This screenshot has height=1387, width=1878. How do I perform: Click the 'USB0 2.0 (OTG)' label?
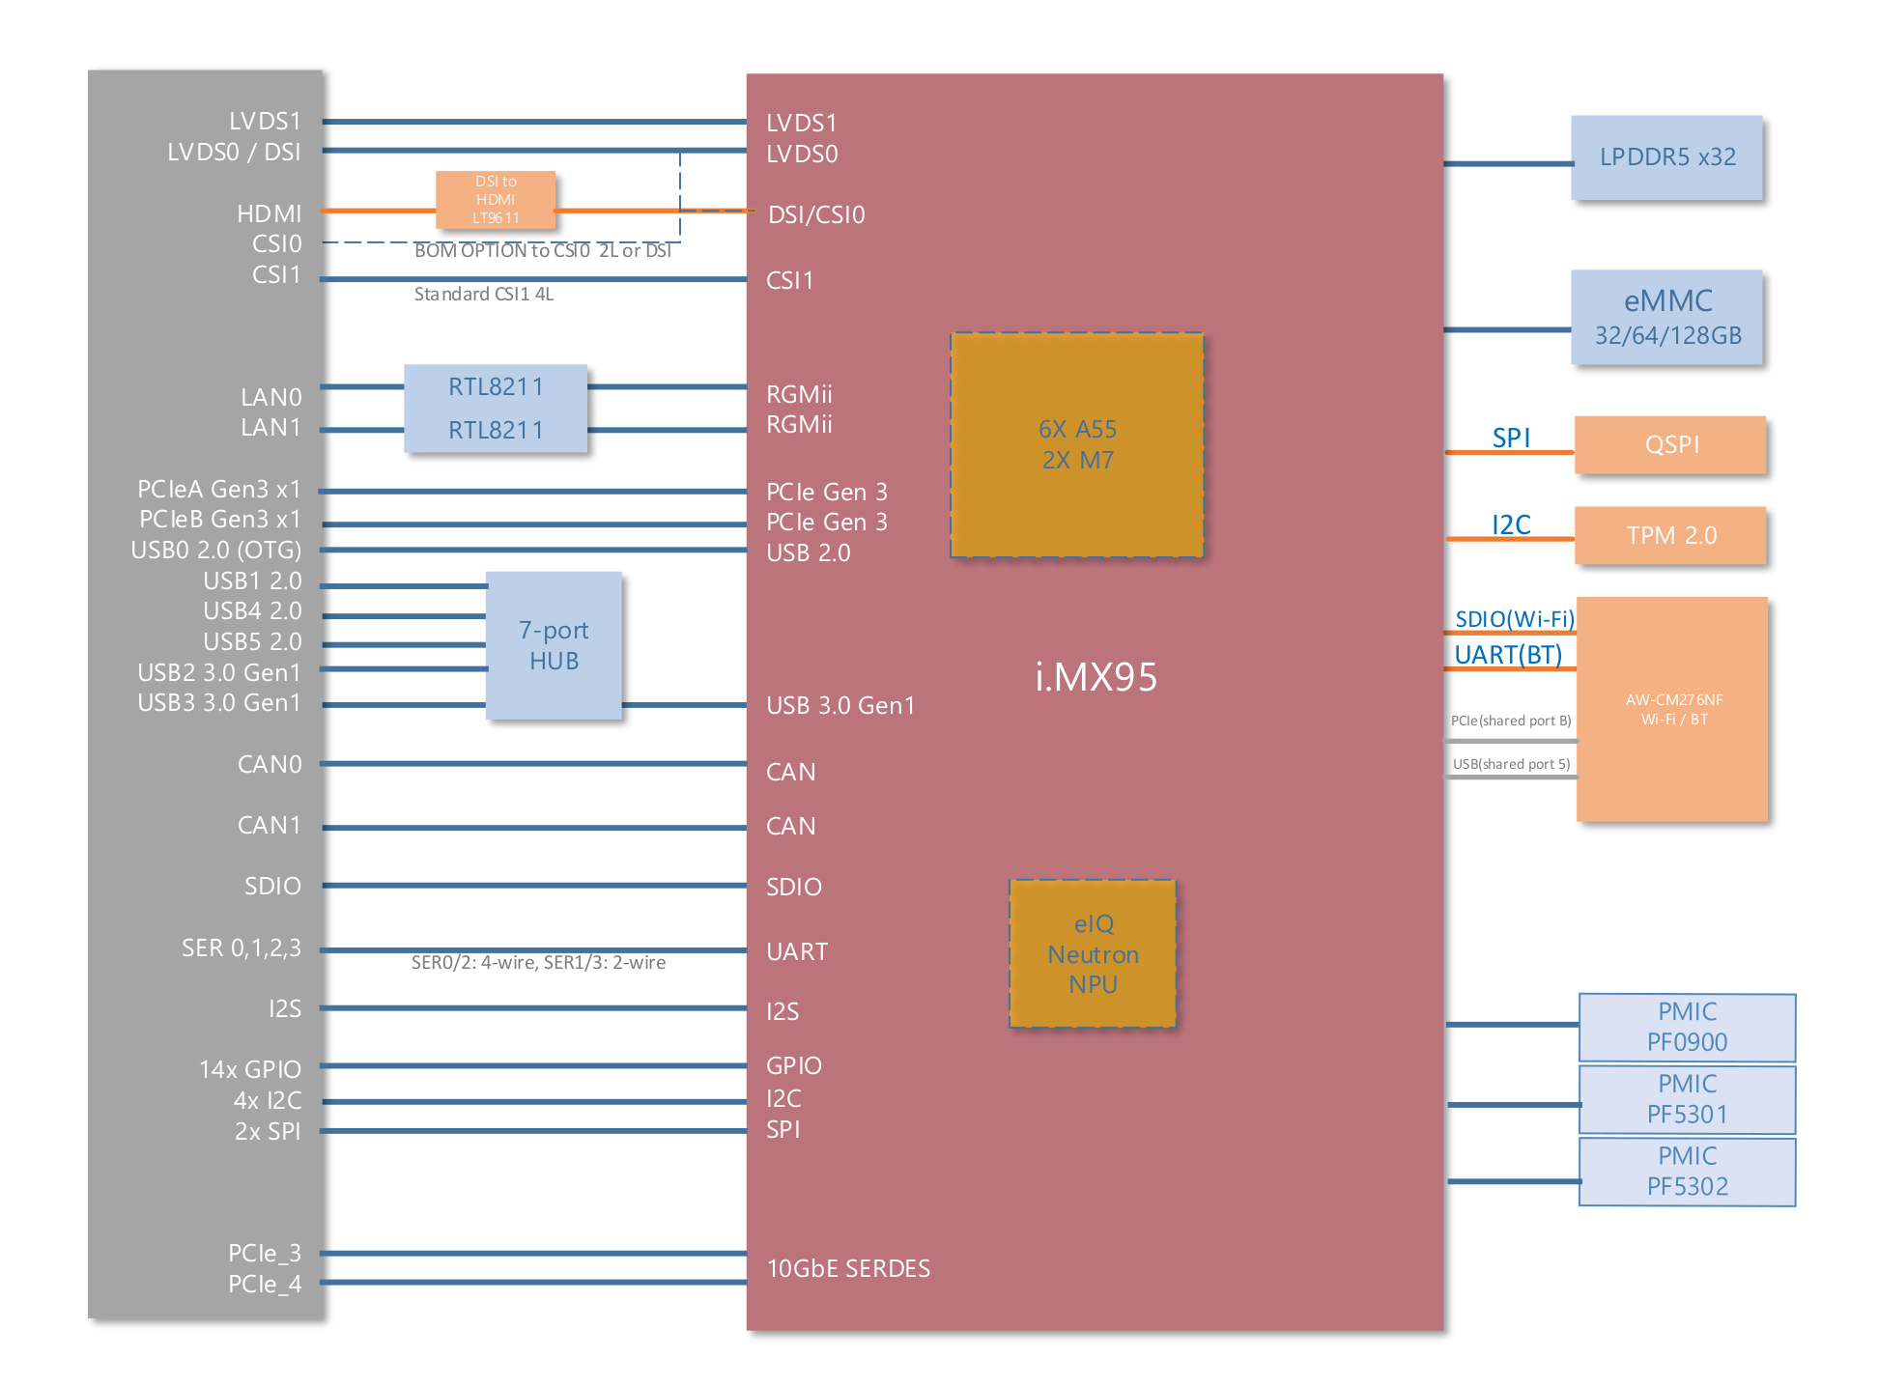216,551
